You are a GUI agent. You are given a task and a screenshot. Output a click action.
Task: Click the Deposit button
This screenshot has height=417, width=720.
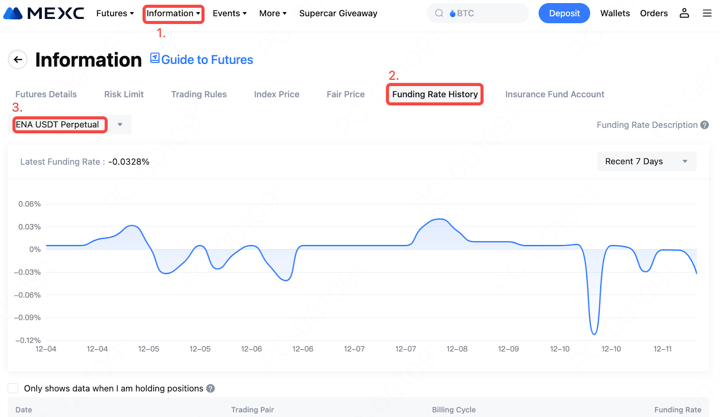(564, 13)
